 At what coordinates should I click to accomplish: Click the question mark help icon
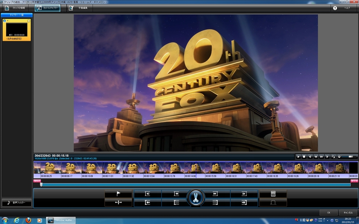tap(335, 8)
